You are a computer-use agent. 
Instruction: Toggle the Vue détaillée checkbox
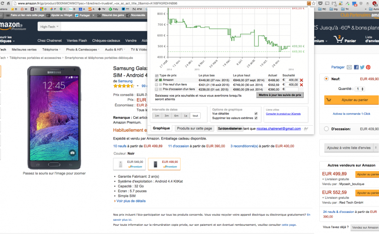coord(256,113)
